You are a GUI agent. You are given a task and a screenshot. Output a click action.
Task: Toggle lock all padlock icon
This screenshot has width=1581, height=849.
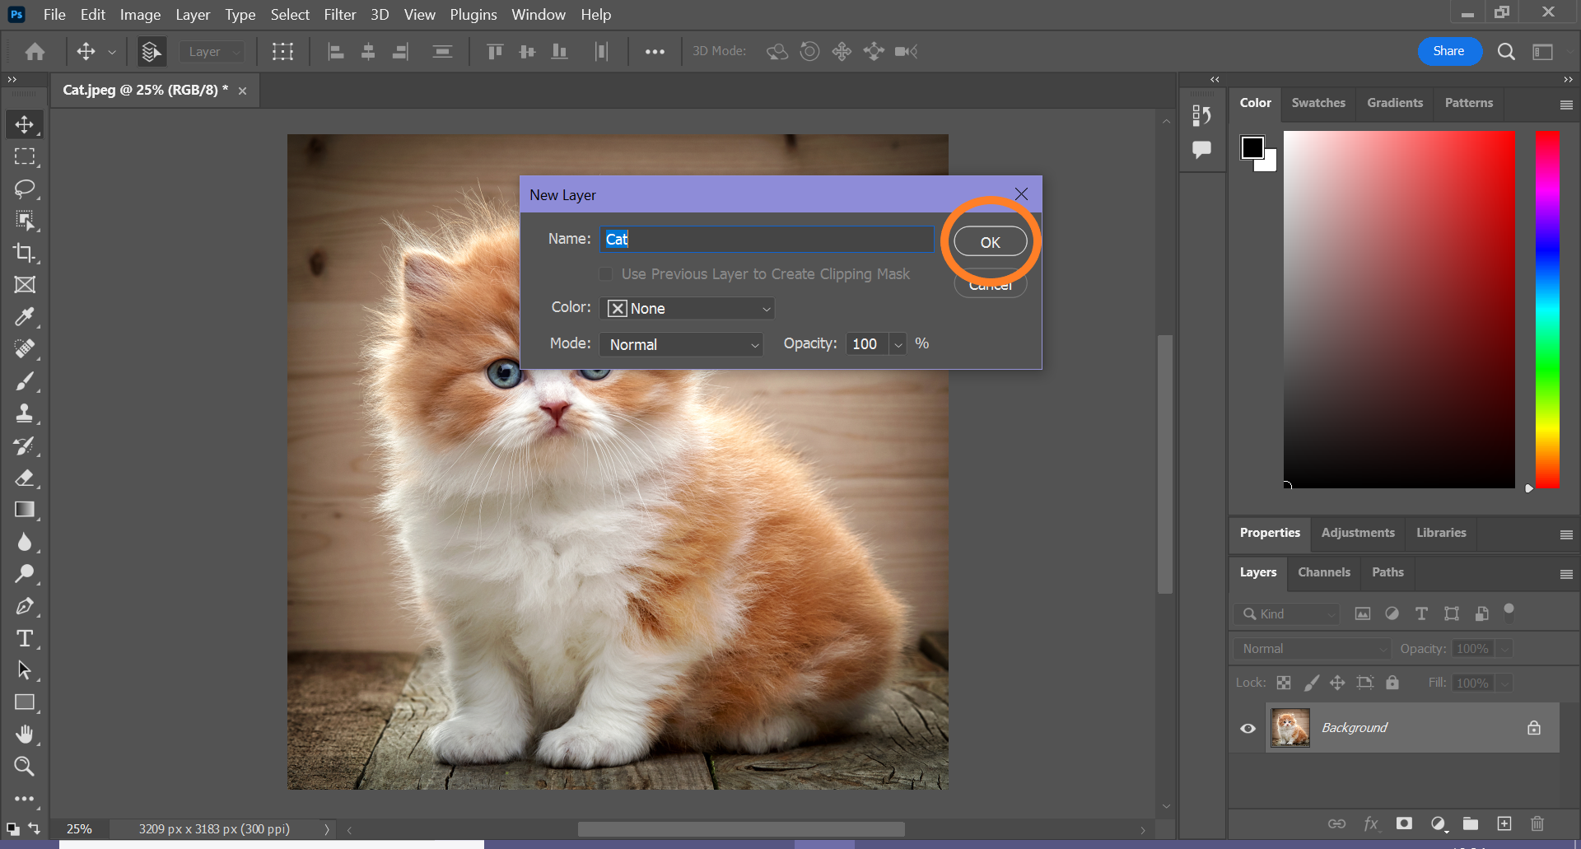coord(1392,683)
